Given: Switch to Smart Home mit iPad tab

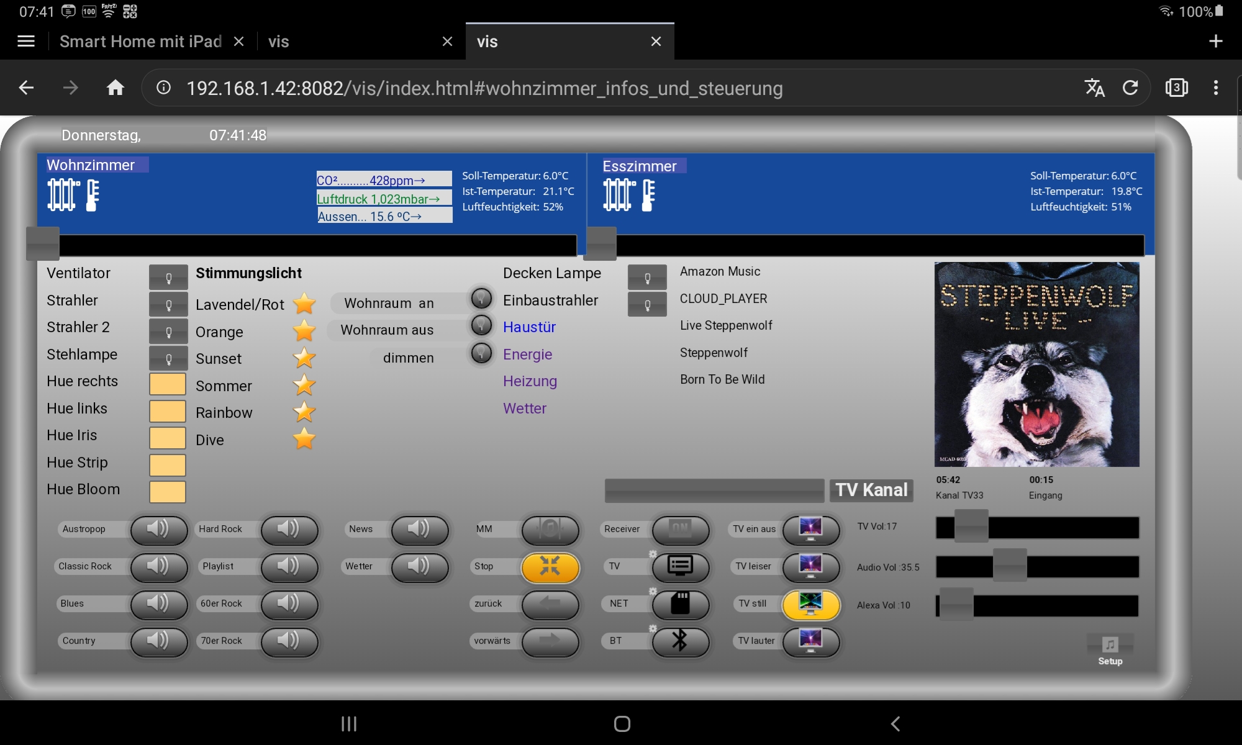Looking at the screenshot, I should coord(140,42).
